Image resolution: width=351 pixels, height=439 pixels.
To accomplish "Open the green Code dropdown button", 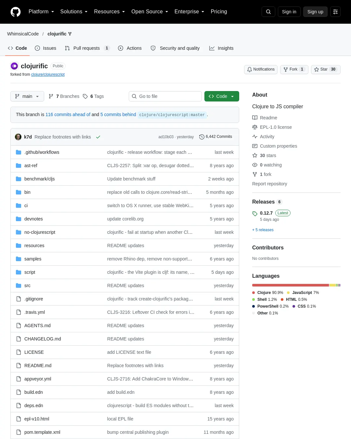I will coord(222,96).
